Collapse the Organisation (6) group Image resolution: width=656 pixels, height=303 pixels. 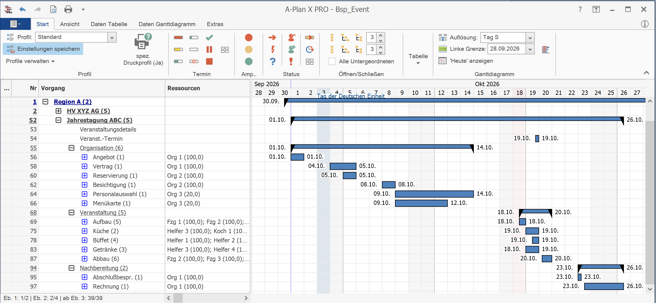point(71,148)
